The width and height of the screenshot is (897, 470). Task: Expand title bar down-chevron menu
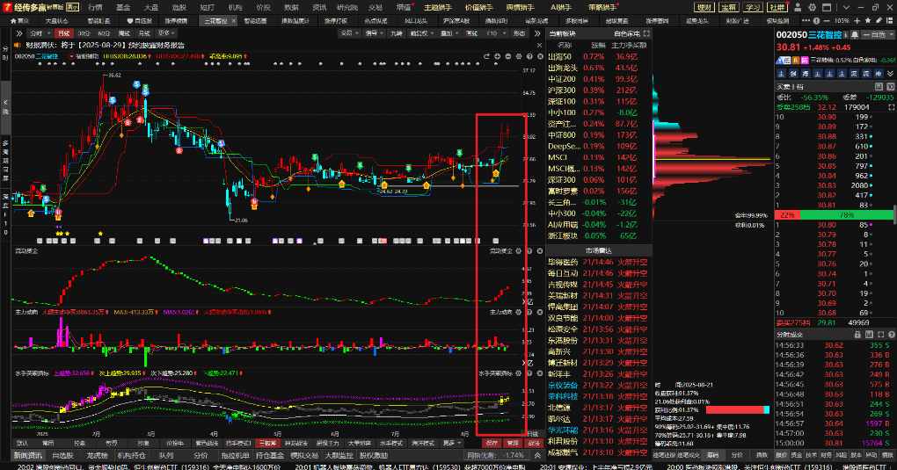click(x=846, y=7)
